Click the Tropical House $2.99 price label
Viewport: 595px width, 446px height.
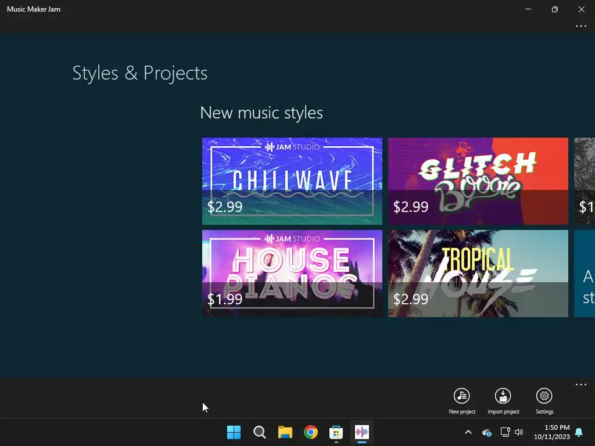tap(411, 299)
